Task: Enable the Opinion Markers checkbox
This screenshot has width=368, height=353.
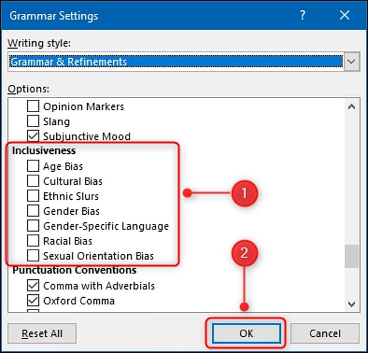Action: coord(34,107)
